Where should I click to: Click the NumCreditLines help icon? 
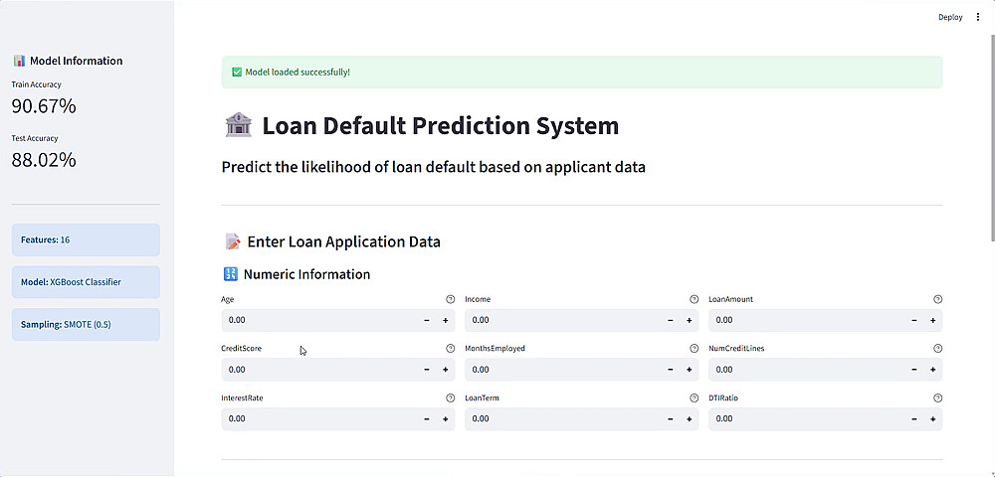click(x=937, y=349)
